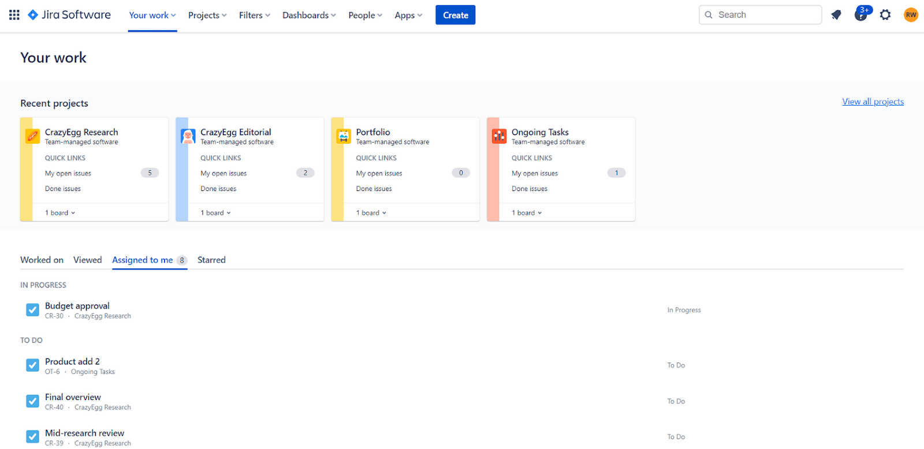Open Done issues in Ongoing Tasks

pos(530,189)
